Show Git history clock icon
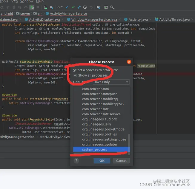This screenshot has height=189, width=195. point(85,7)
